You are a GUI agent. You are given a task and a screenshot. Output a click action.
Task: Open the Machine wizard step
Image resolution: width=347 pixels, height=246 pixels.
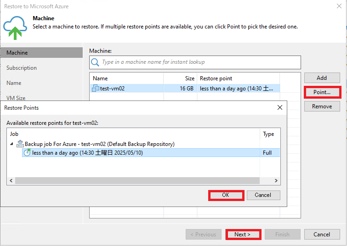[x=42, y=53]
